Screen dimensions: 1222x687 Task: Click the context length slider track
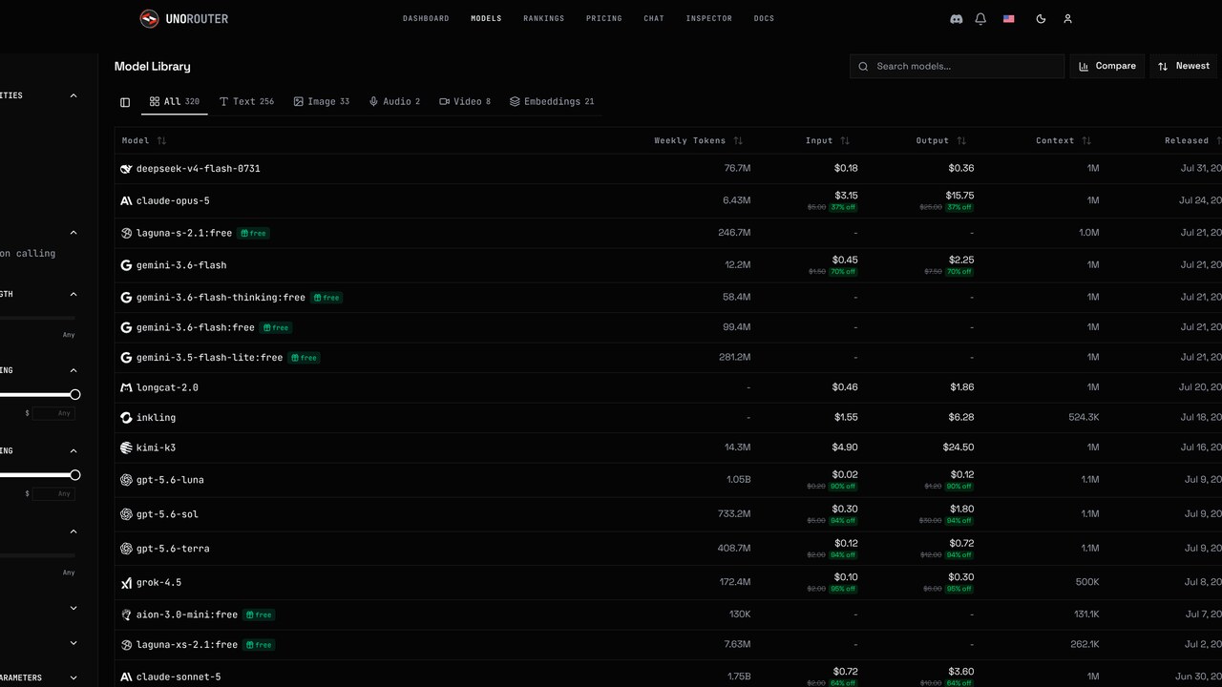click(x=37, y=318)
